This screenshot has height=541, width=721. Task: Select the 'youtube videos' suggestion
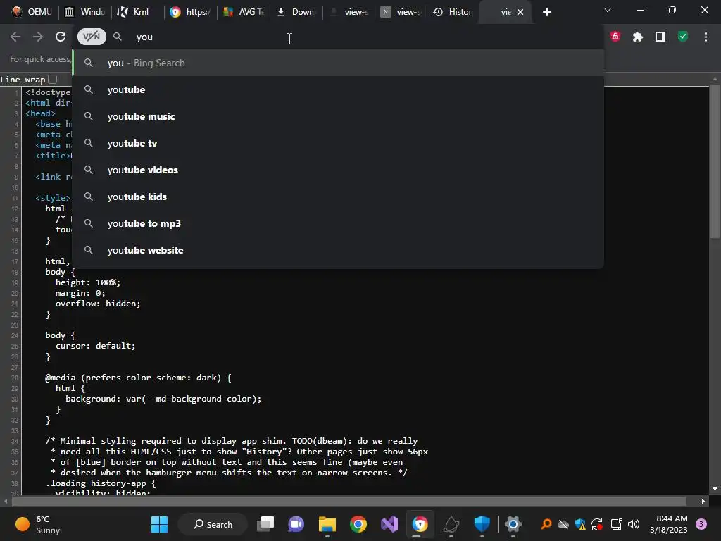tap(338, 170)
